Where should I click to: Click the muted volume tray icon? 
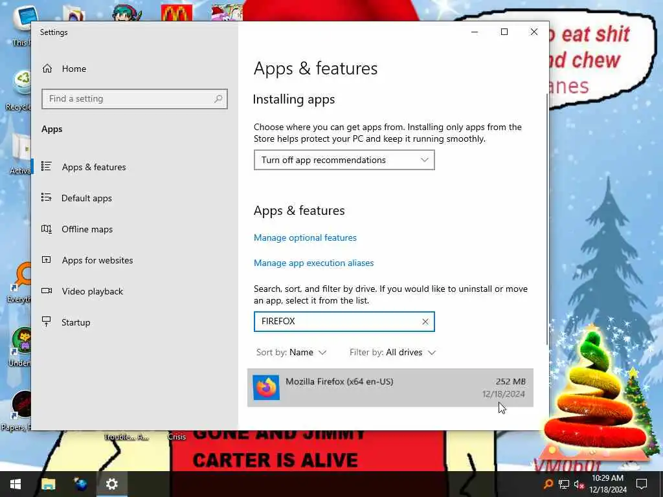[x=579, y=484]
